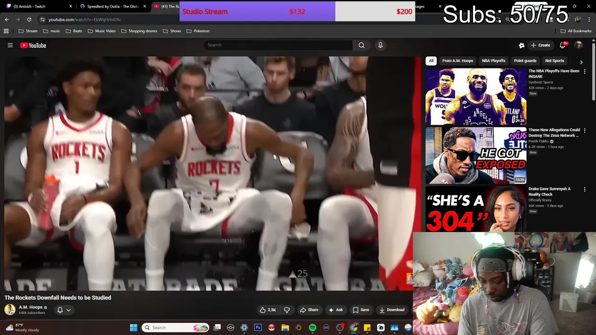Reload the YouTube page
This screenshot has height=335, width=596.
(29, 20)
